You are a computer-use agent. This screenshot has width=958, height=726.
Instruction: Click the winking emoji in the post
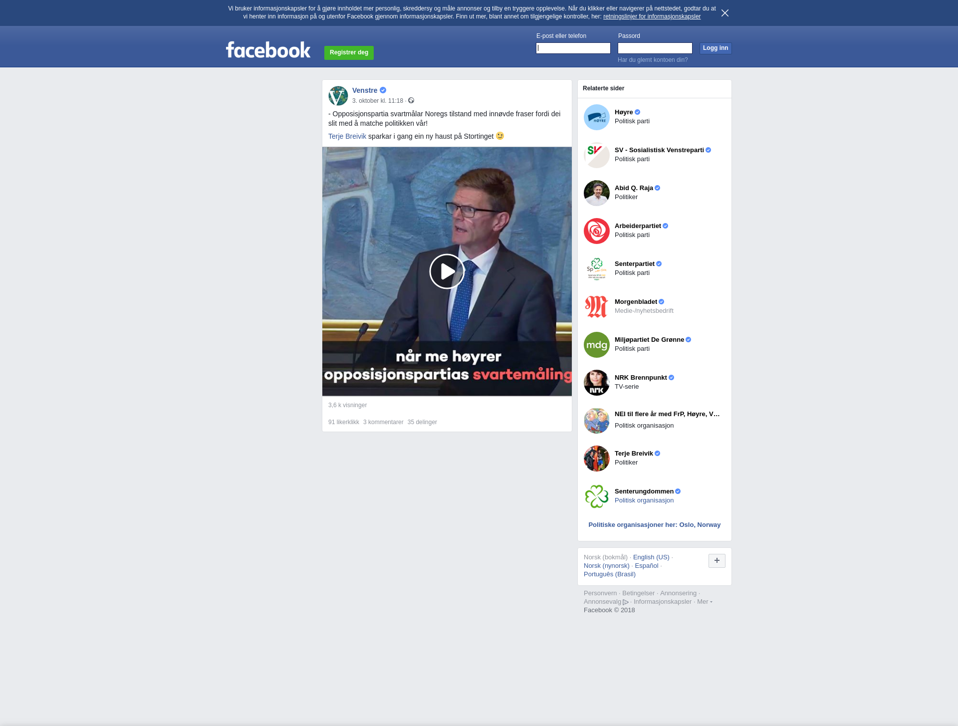pyautogui.click(x=500, y=136)
